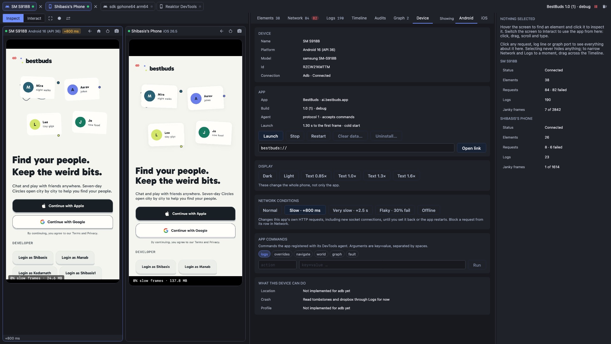Click the swap arrows icon in toolbar
Image resolution: width=611 pixels, height=344 pixels.
[68, 18]
